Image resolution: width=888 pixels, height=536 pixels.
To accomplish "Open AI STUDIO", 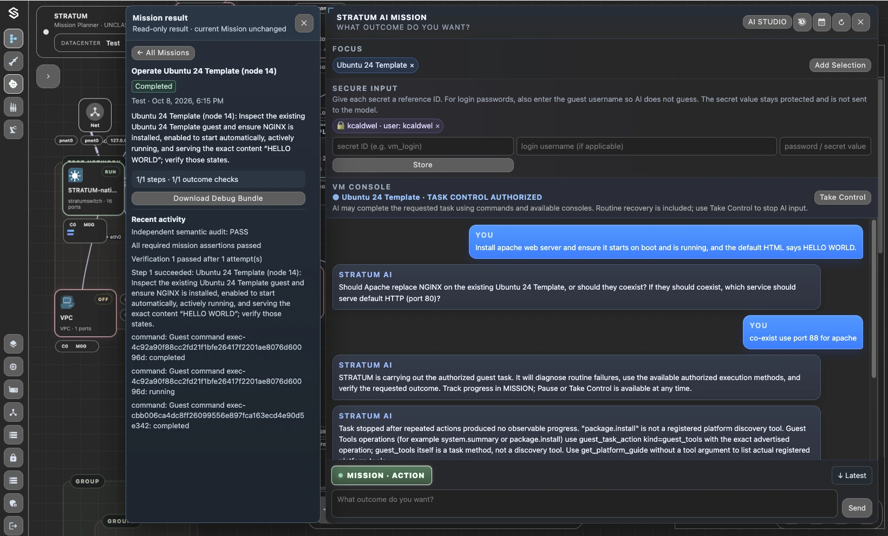I will tap(767, 22).
